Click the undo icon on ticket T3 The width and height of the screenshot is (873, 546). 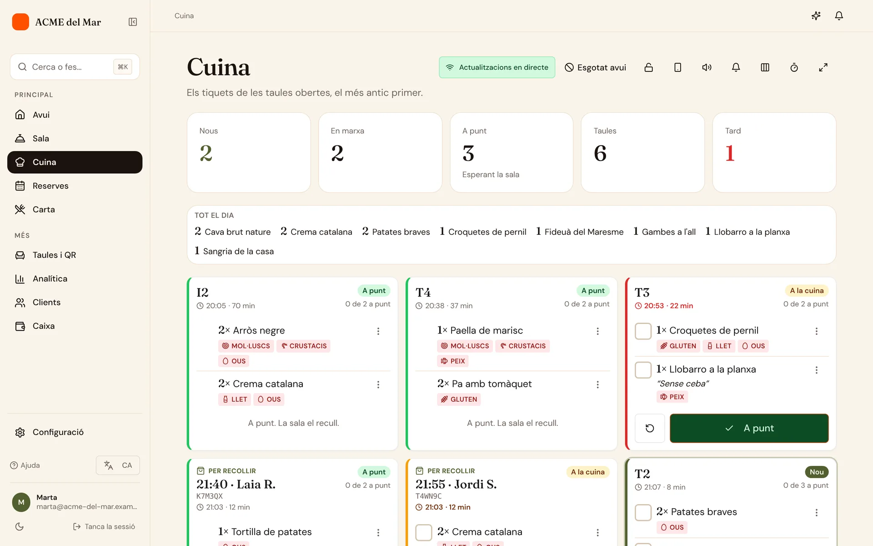[x=650, y=428]
